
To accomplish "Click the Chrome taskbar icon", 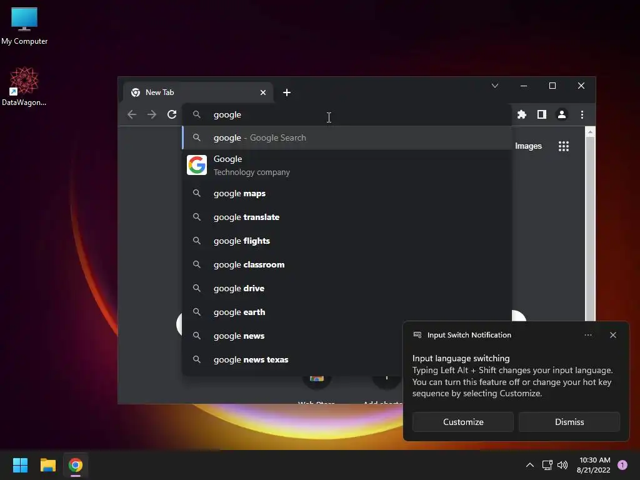I will pos(76,465).
